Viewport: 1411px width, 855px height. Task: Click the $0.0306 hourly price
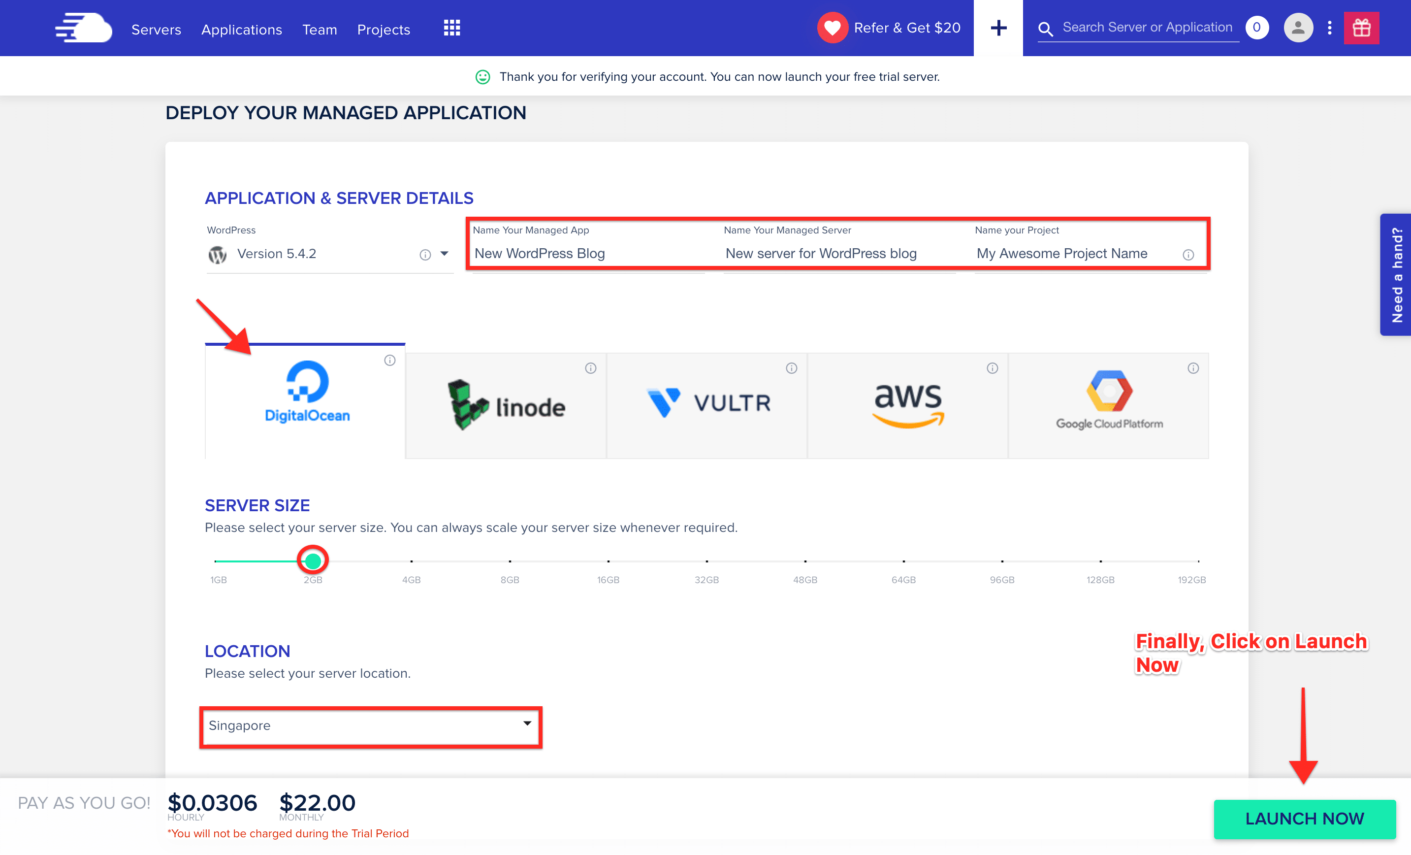(213, 802)
